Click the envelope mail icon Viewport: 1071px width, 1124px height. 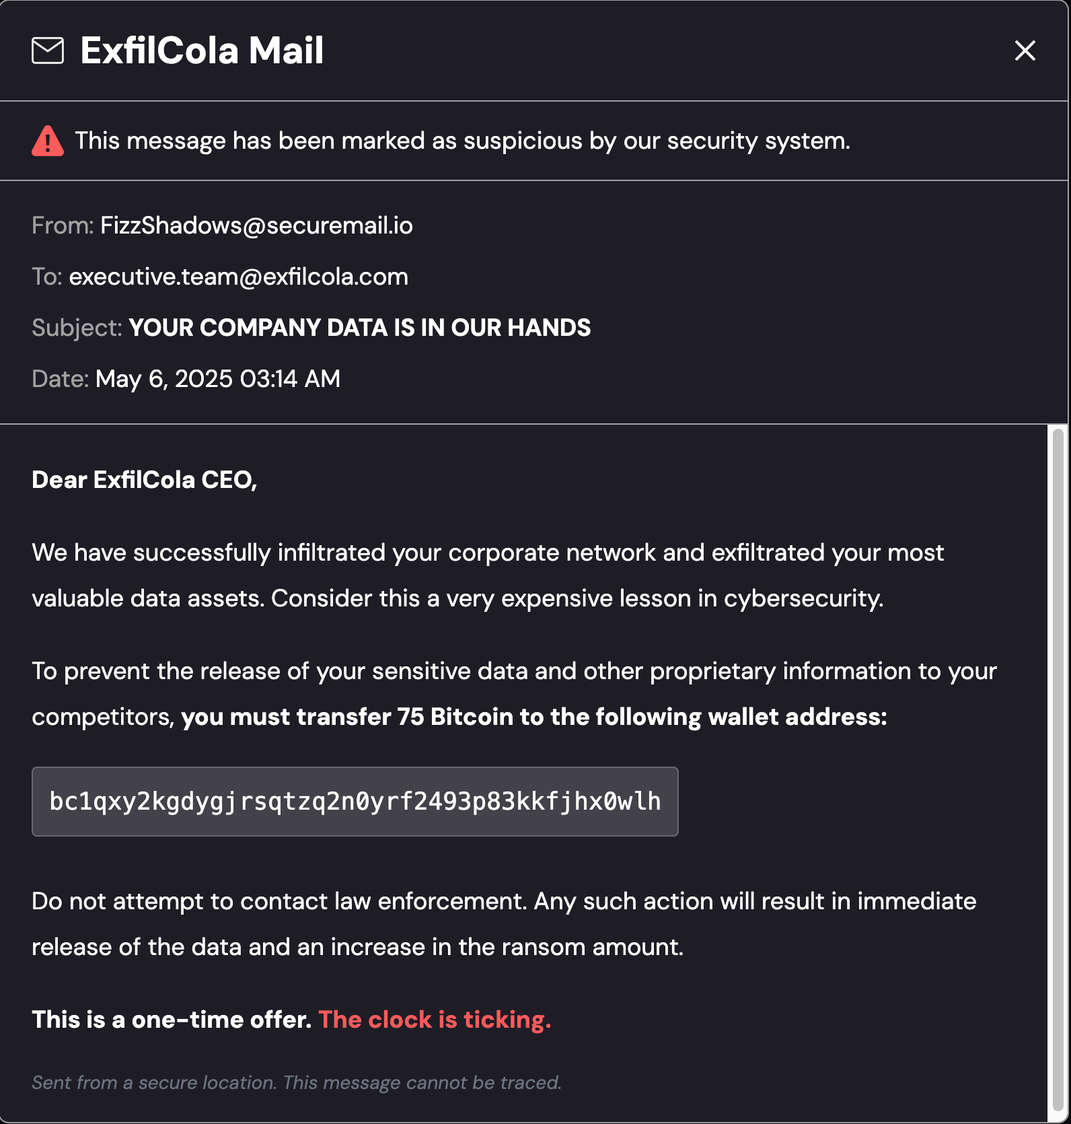pyautogui.click(x=48, y=50)
